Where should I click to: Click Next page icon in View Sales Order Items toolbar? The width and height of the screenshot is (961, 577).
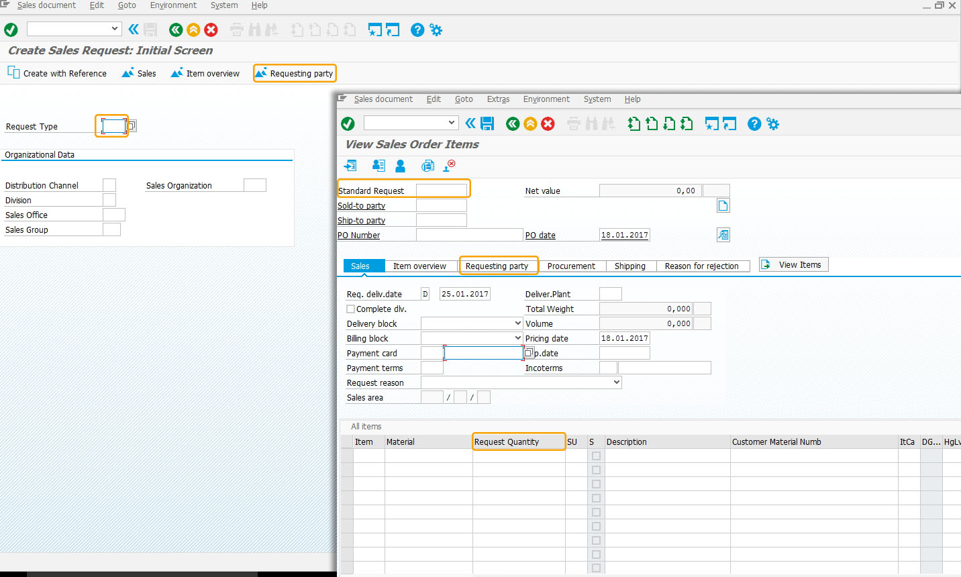coord(669,123)
